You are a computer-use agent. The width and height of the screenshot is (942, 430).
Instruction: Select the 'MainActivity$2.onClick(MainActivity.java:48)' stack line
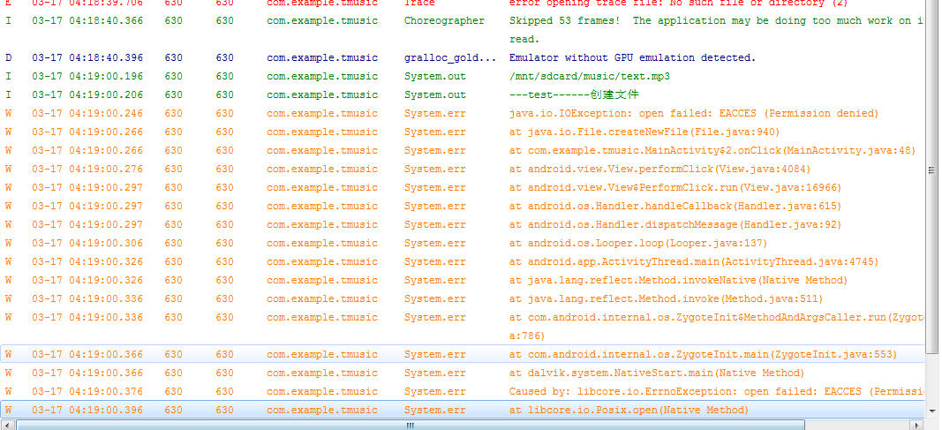point(712,151)
